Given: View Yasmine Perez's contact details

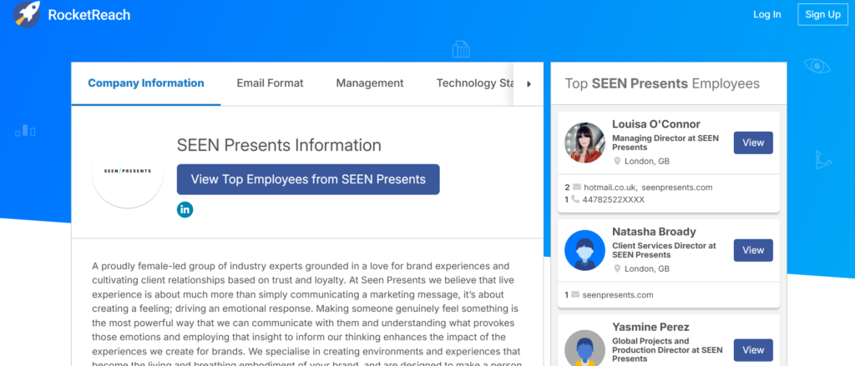Looking at the screenshot, I should point(753,350).
